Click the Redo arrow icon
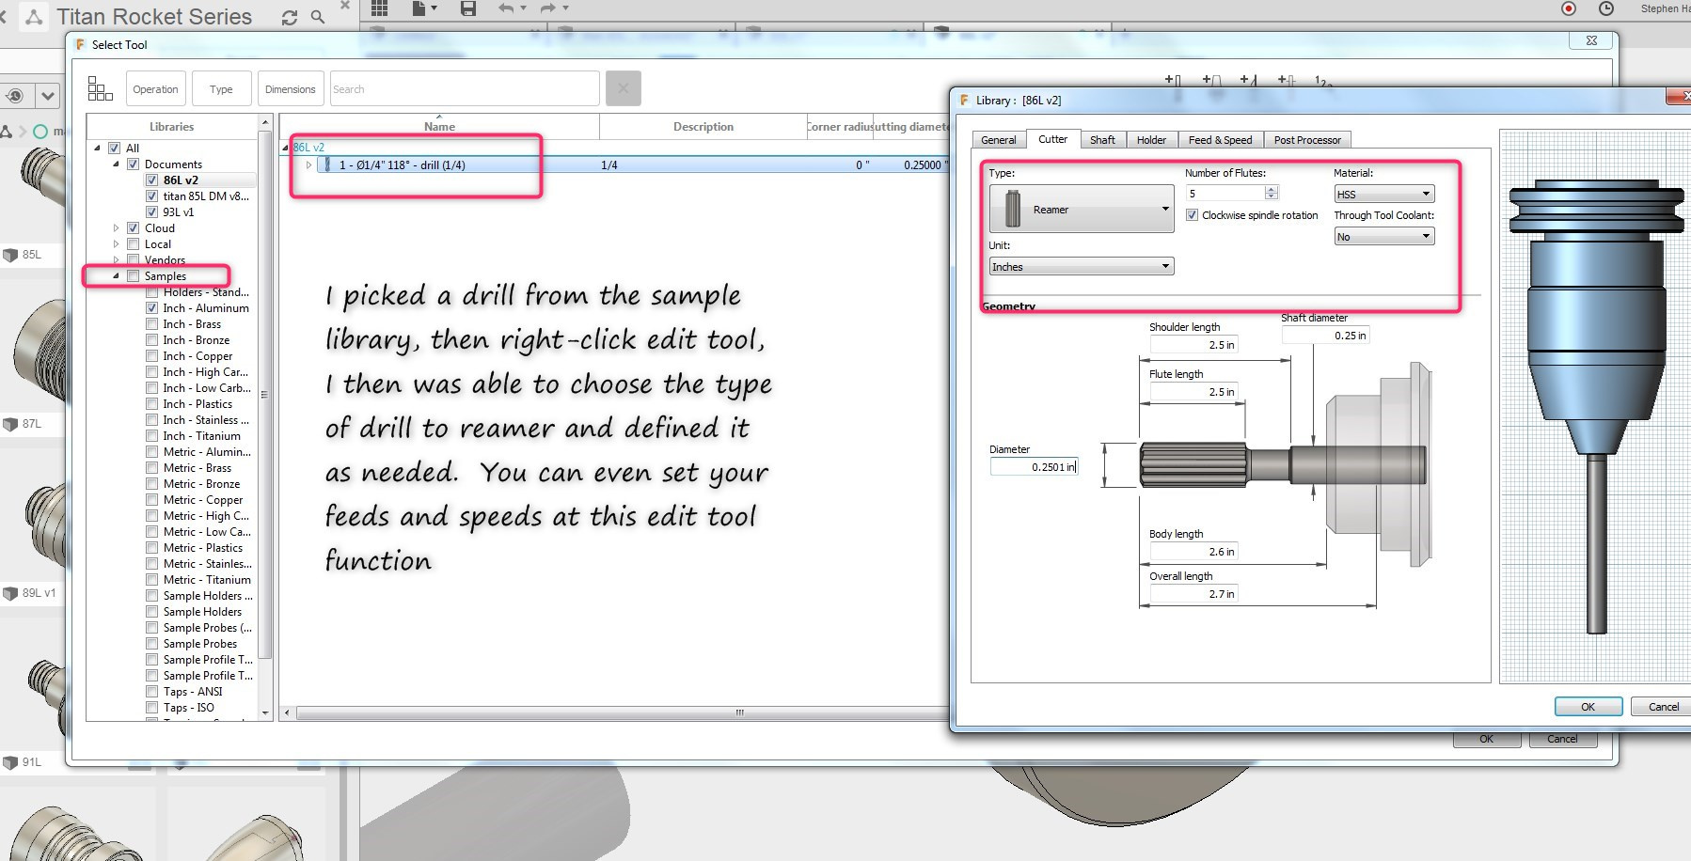 tap(548, 8)
